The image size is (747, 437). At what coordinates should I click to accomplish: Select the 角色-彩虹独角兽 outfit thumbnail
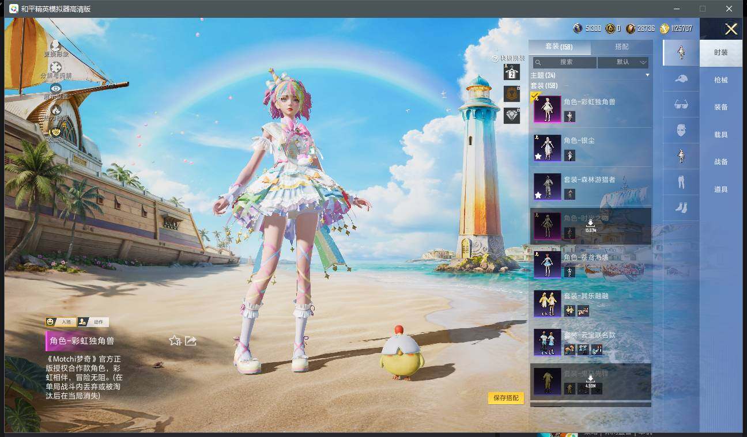click(x=547, y=109)
